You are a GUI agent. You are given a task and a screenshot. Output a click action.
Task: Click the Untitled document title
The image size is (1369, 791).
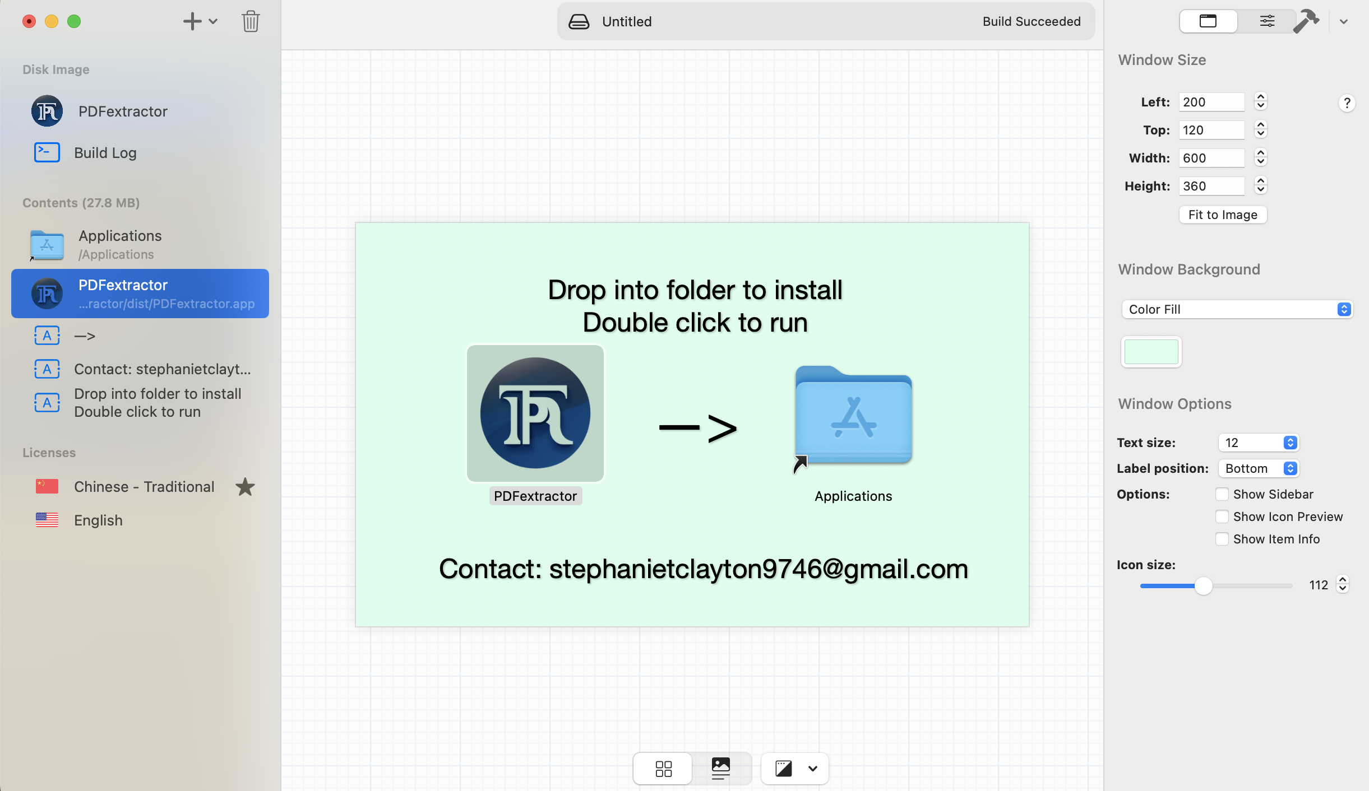(627, 21)
